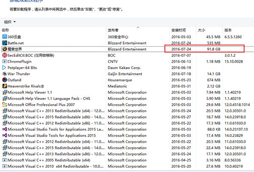Select the 魔兽世界 entry name
Viewport: 254px width, 172px height.
tap(14, 49)
